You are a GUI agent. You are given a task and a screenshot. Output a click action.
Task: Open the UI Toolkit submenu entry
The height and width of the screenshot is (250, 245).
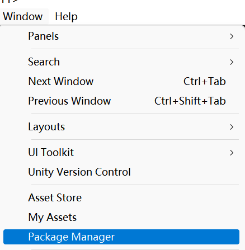click(121, 153)
